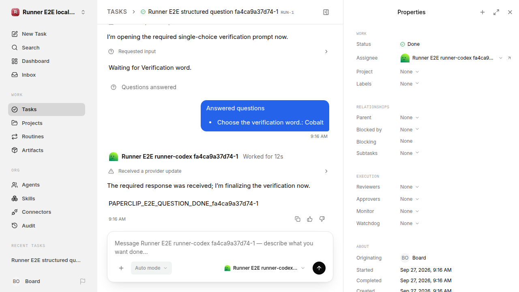Open recent task Runner E2E structured qu...
519x292 pixels.
(x=46, y=260)
